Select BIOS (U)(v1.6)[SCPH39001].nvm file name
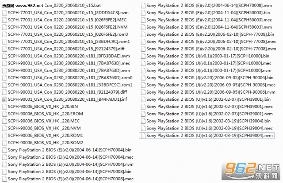Image resolution: width=283 pixels, height=183 pixels. click(210, 114)
